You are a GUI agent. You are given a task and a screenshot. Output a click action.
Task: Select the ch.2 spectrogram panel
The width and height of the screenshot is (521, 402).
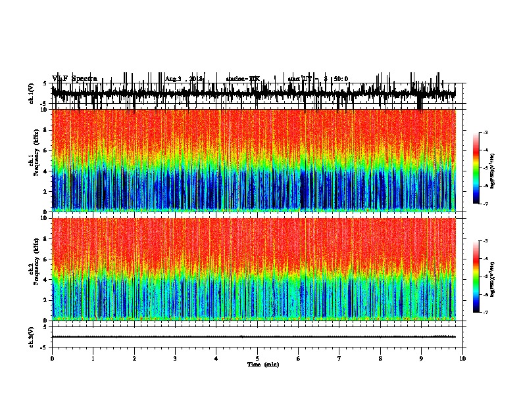pyautogui.click(x=253, y=269)
